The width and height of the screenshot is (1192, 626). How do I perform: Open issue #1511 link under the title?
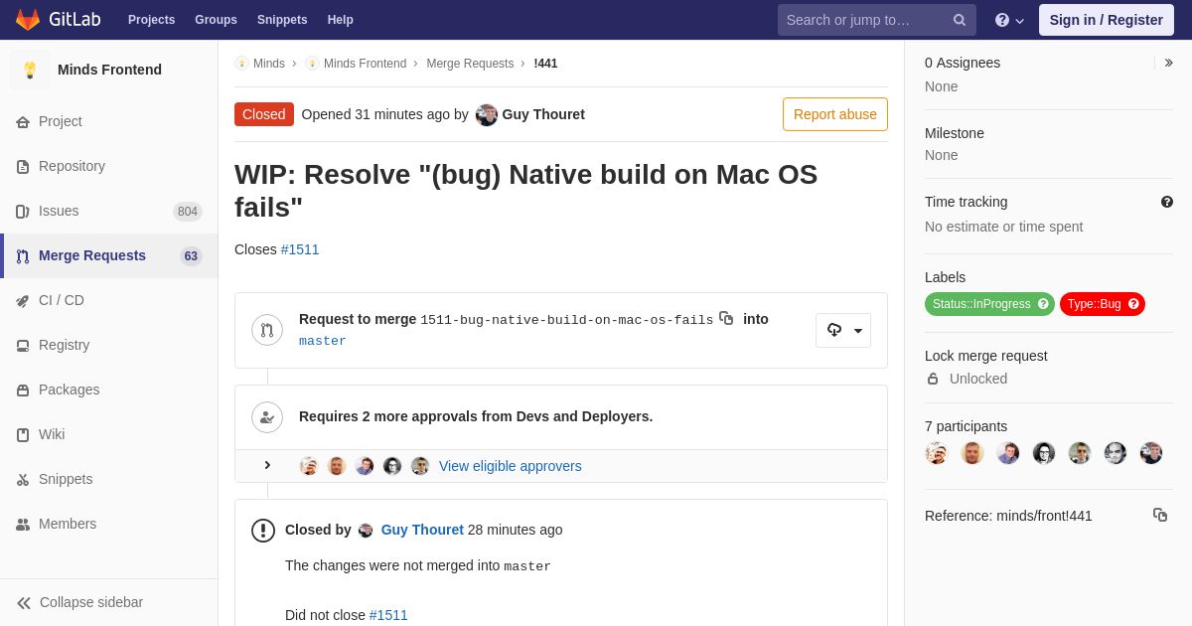tap(300, 249)
